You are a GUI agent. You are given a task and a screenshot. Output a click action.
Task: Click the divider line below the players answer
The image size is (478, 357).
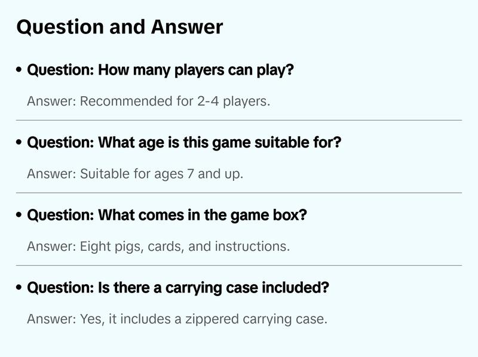(x=239, y=120)
